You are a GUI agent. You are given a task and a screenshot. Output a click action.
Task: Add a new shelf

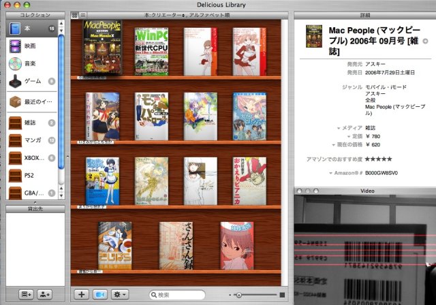pos(26,294)
